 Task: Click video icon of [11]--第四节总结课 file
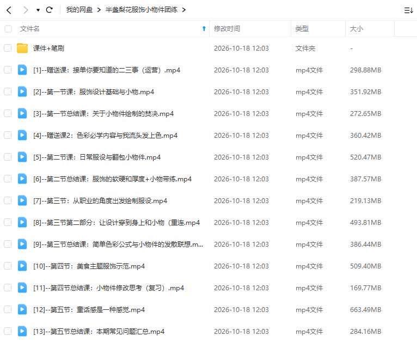22,288
